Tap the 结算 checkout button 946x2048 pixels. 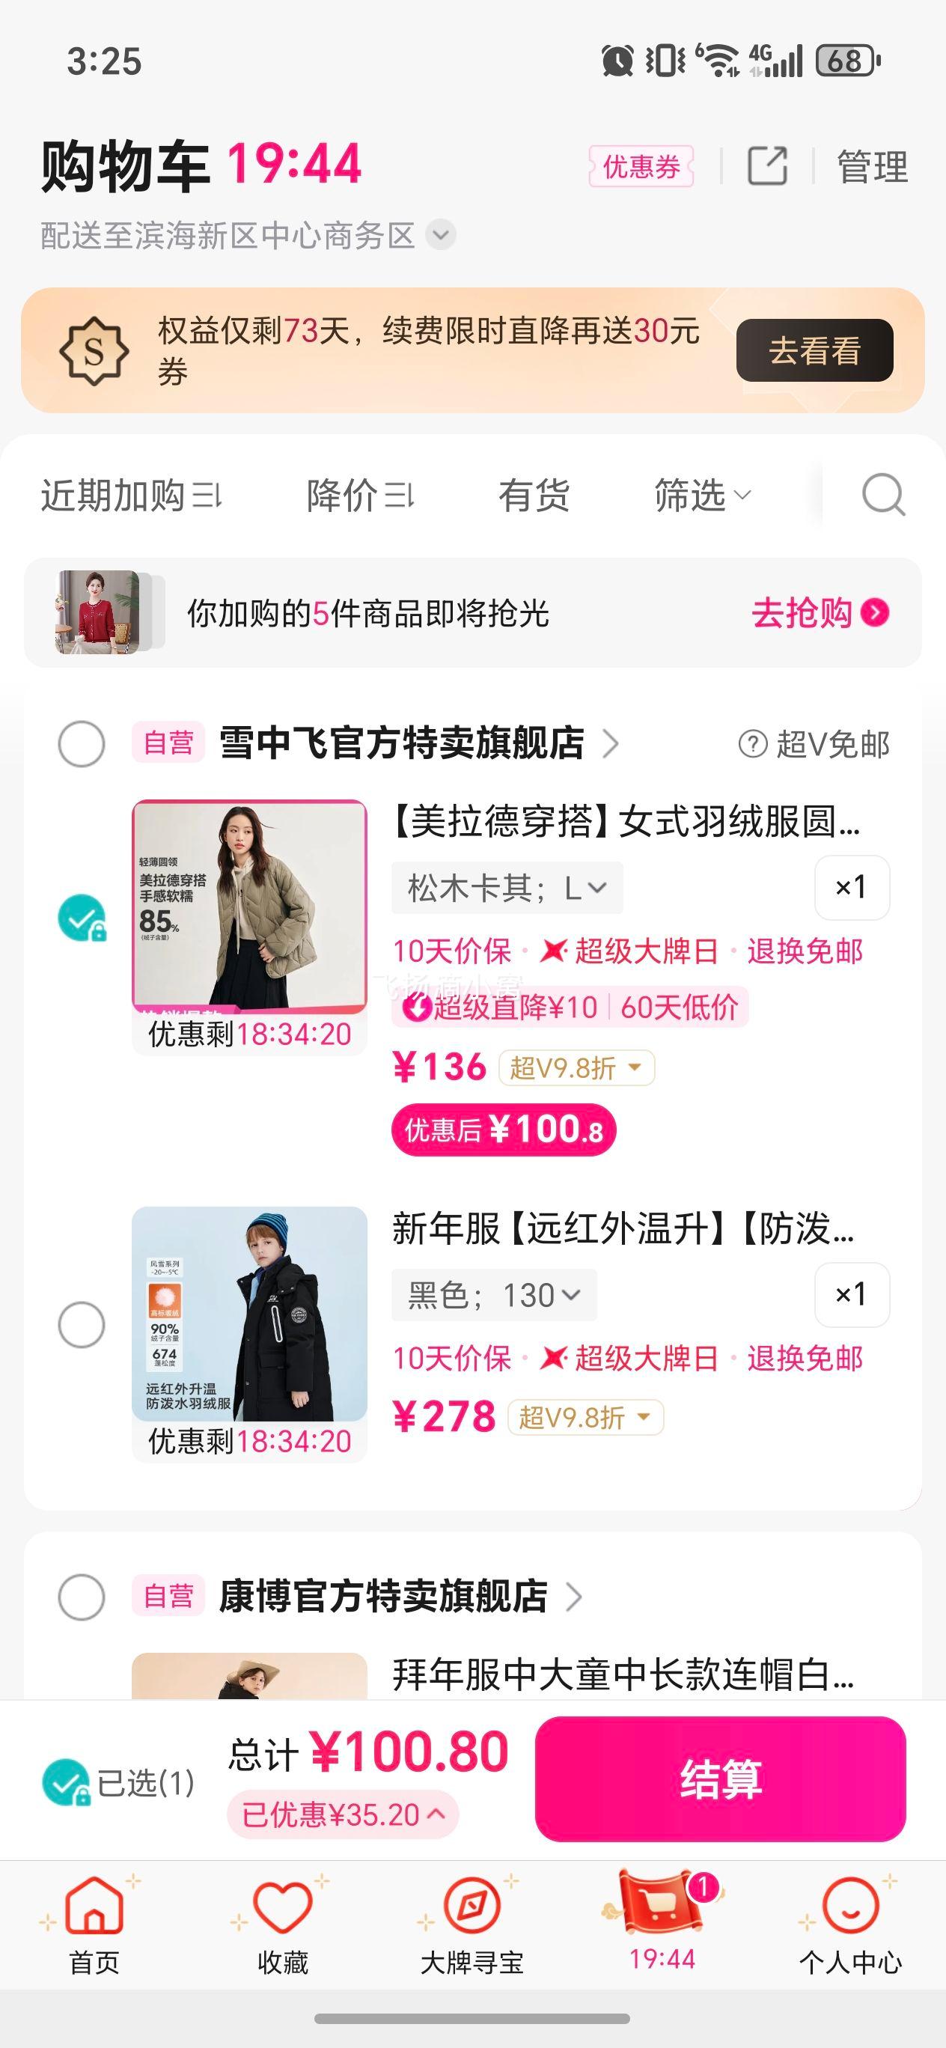(x=720, y=1779)
